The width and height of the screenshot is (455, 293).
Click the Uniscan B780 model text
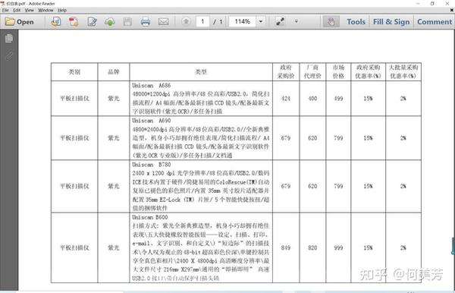pyautogui.click(x=151, y=165)
